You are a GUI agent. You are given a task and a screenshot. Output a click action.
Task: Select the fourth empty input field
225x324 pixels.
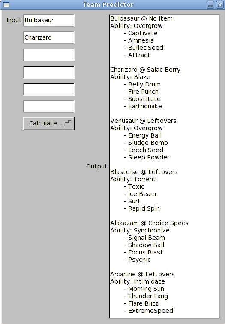coord(49,72)
